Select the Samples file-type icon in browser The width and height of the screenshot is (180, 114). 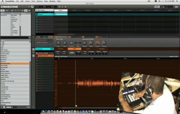pyautogui.click(x=29, y=11)
